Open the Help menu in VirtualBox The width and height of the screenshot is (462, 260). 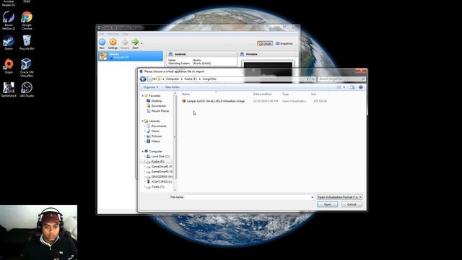[x=126, y=34]
